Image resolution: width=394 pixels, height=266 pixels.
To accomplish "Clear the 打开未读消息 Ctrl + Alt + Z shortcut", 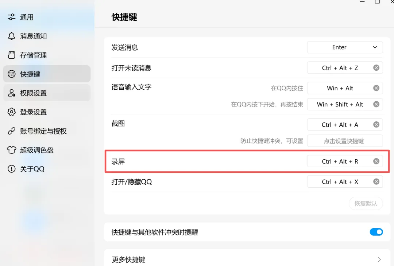I will (x=376, y=68).
